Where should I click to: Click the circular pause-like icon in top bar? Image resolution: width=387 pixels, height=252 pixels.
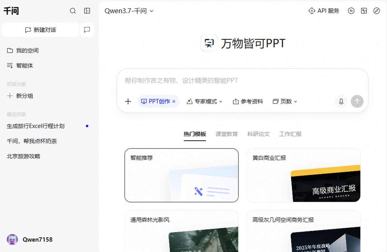351,11
